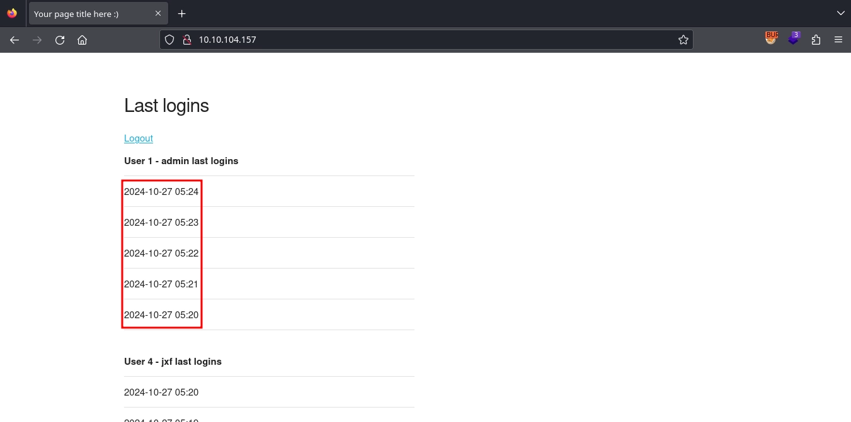Image resolution: width=851 pixels, height=422 pixels.
Task: Reload the current page
Action: click(60, 40)
